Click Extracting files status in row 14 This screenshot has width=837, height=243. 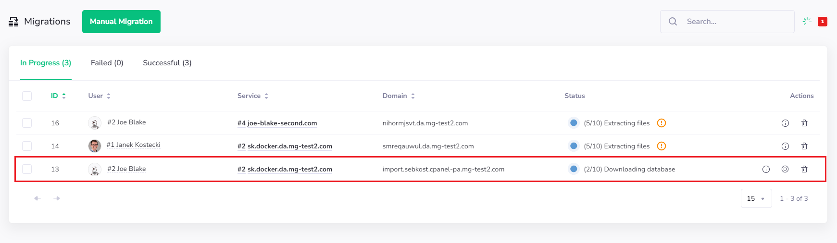point(617,146)
